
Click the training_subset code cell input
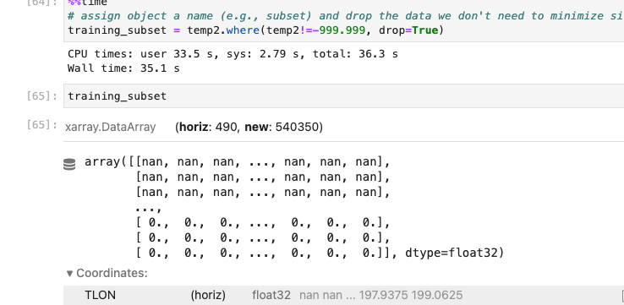[x=343, y=95]
